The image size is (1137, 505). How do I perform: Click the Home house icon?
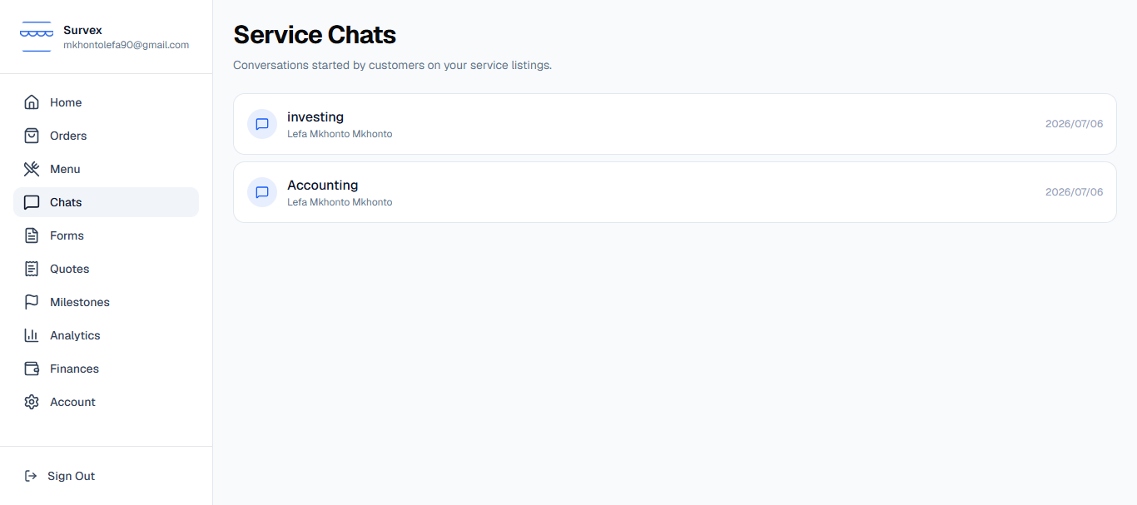(x=32, y=102)
